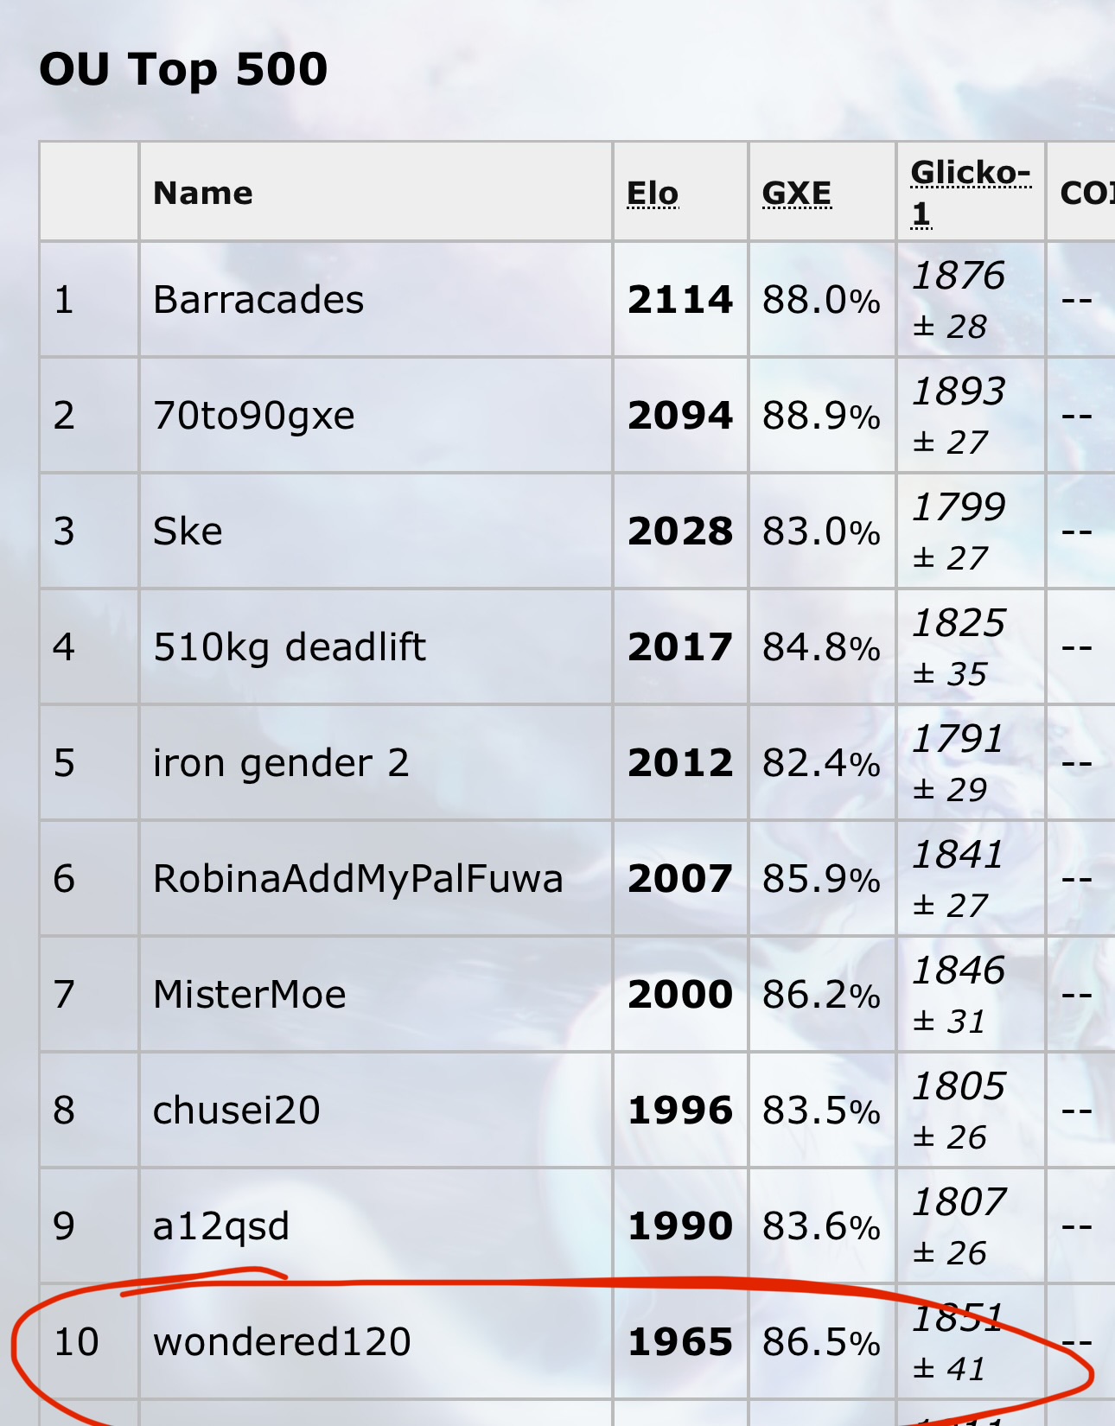Screen dimensions: 1115x1426
Task: Click wondered120's Elo rating 1965
Action: 680,1342
